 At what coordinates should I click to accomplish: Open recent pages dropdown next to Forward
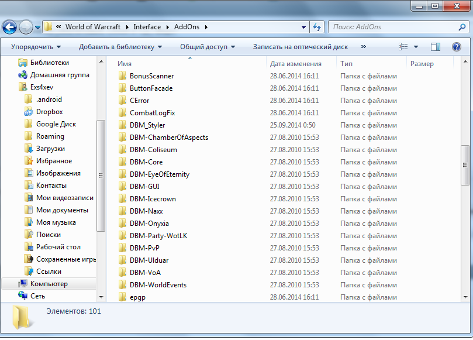[37, 28]
